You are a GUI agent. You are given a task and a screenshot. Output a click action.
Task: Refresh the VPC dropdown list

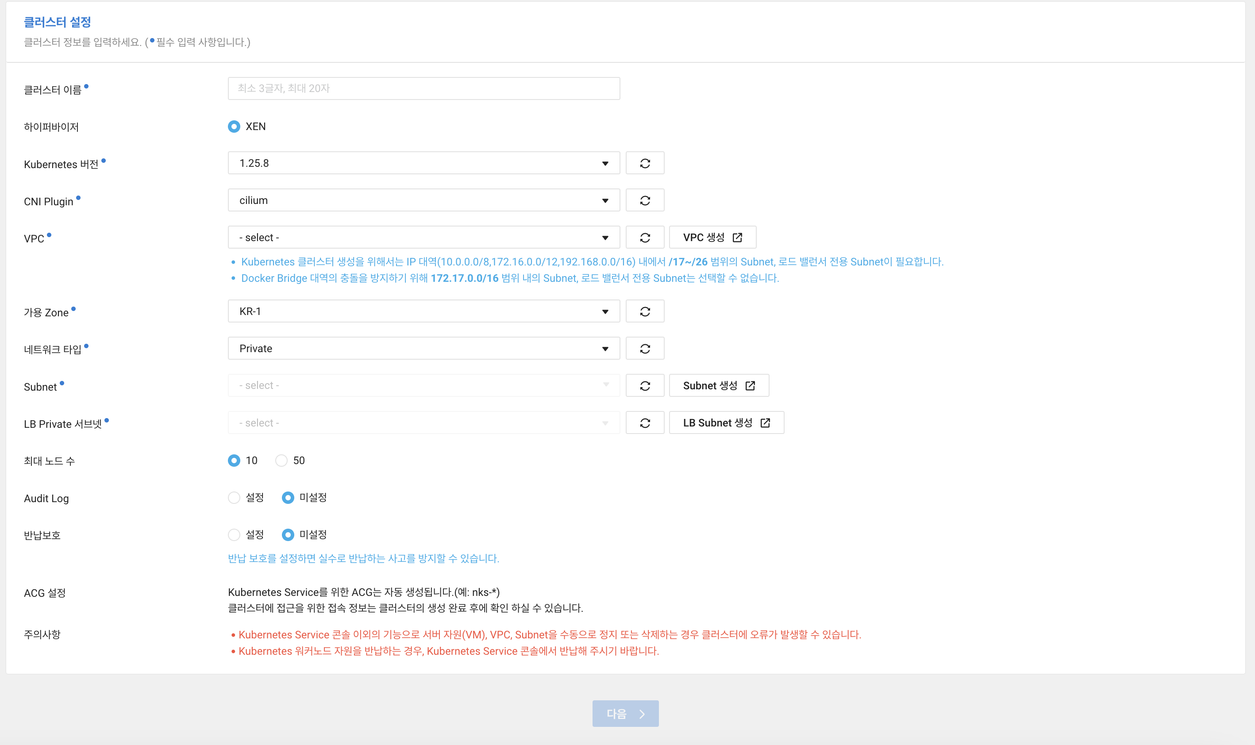coord(645,238)
